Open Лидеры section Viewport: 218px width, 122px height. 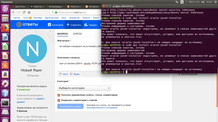[91, 25]
